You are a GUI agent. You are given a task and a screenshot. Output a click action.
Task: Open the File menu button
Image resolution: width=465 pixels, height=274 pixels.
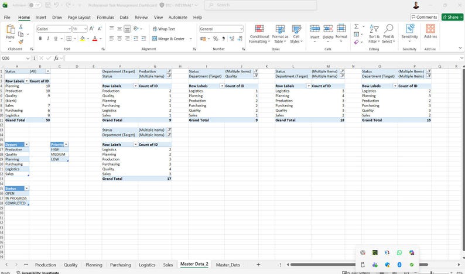(7, 17)
